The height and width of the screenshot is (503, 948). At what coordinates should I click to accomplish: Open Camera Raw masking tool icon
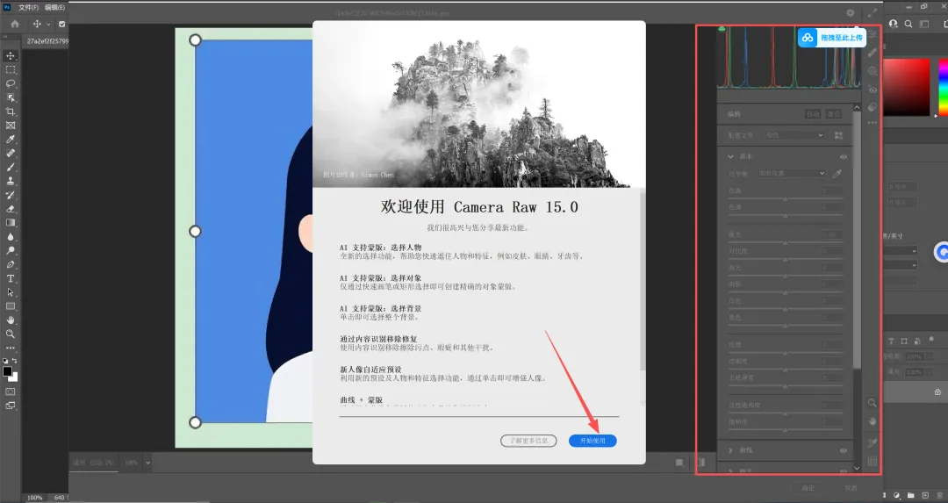click(873, 71)
